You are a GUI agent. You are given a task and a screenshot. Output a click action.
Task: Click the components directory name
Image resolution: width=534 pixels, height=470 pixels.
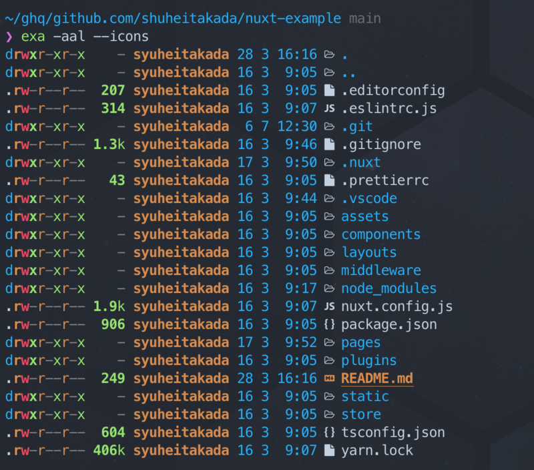click(x=380, y=235)
